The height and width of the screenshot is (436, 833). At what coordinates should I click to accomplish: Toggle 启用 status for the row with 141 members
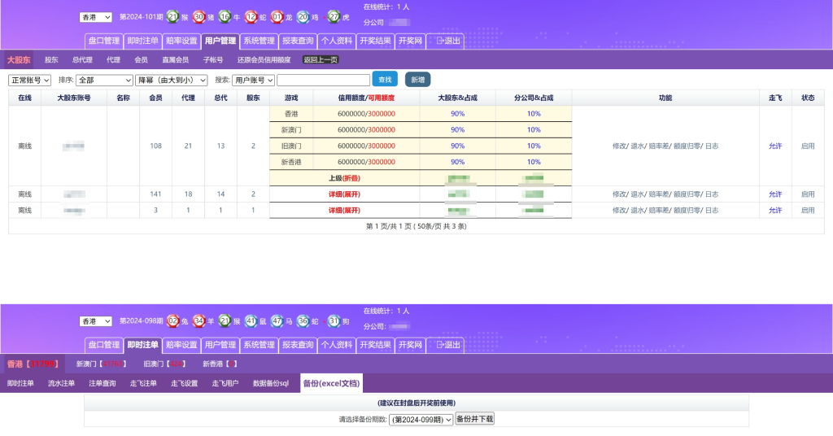point(807,194)
